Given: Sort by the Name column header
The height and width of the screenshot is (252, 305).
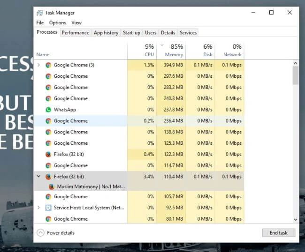Looking at the screenshot, I should (x=43, y=54).
